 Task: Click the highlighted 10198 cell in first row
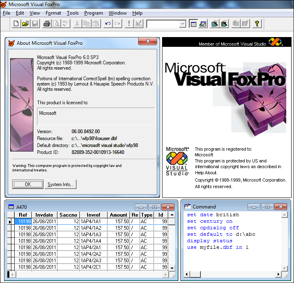[x=23, y=222]
